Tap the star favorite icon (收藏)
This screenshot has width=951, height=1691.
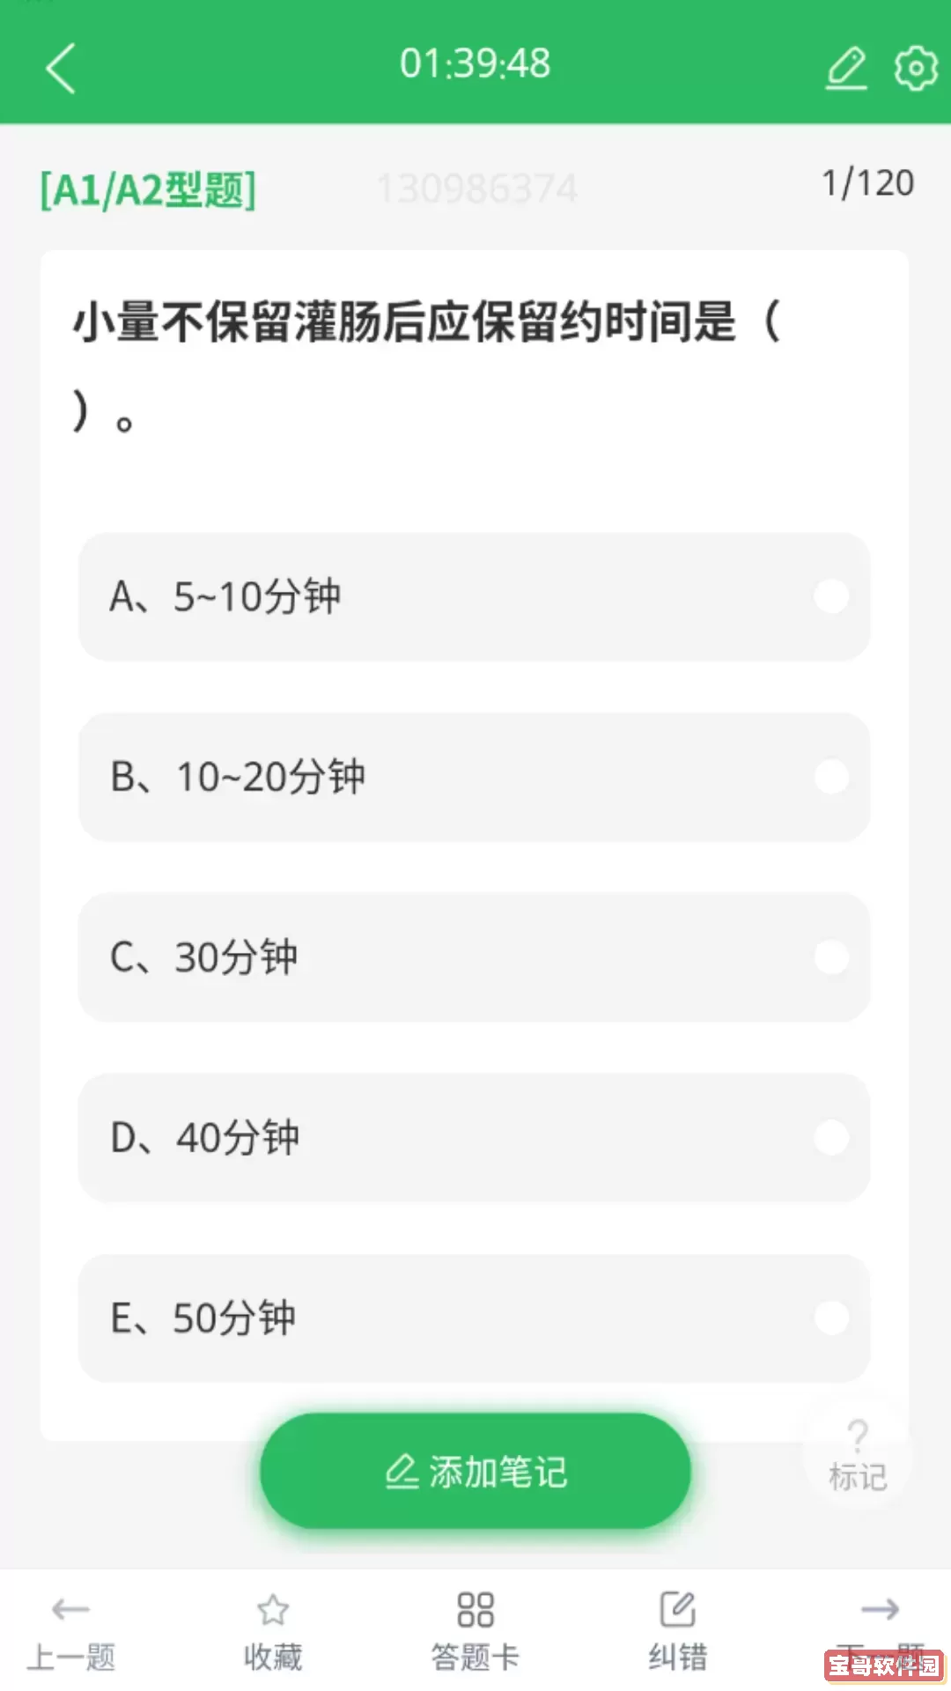[x=273, y=1610]
